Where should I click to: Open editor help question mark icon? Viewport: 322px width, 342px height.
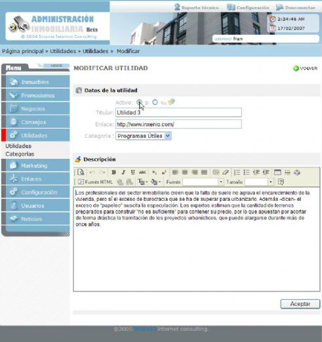pyautogui.click(x=281, y=182)
